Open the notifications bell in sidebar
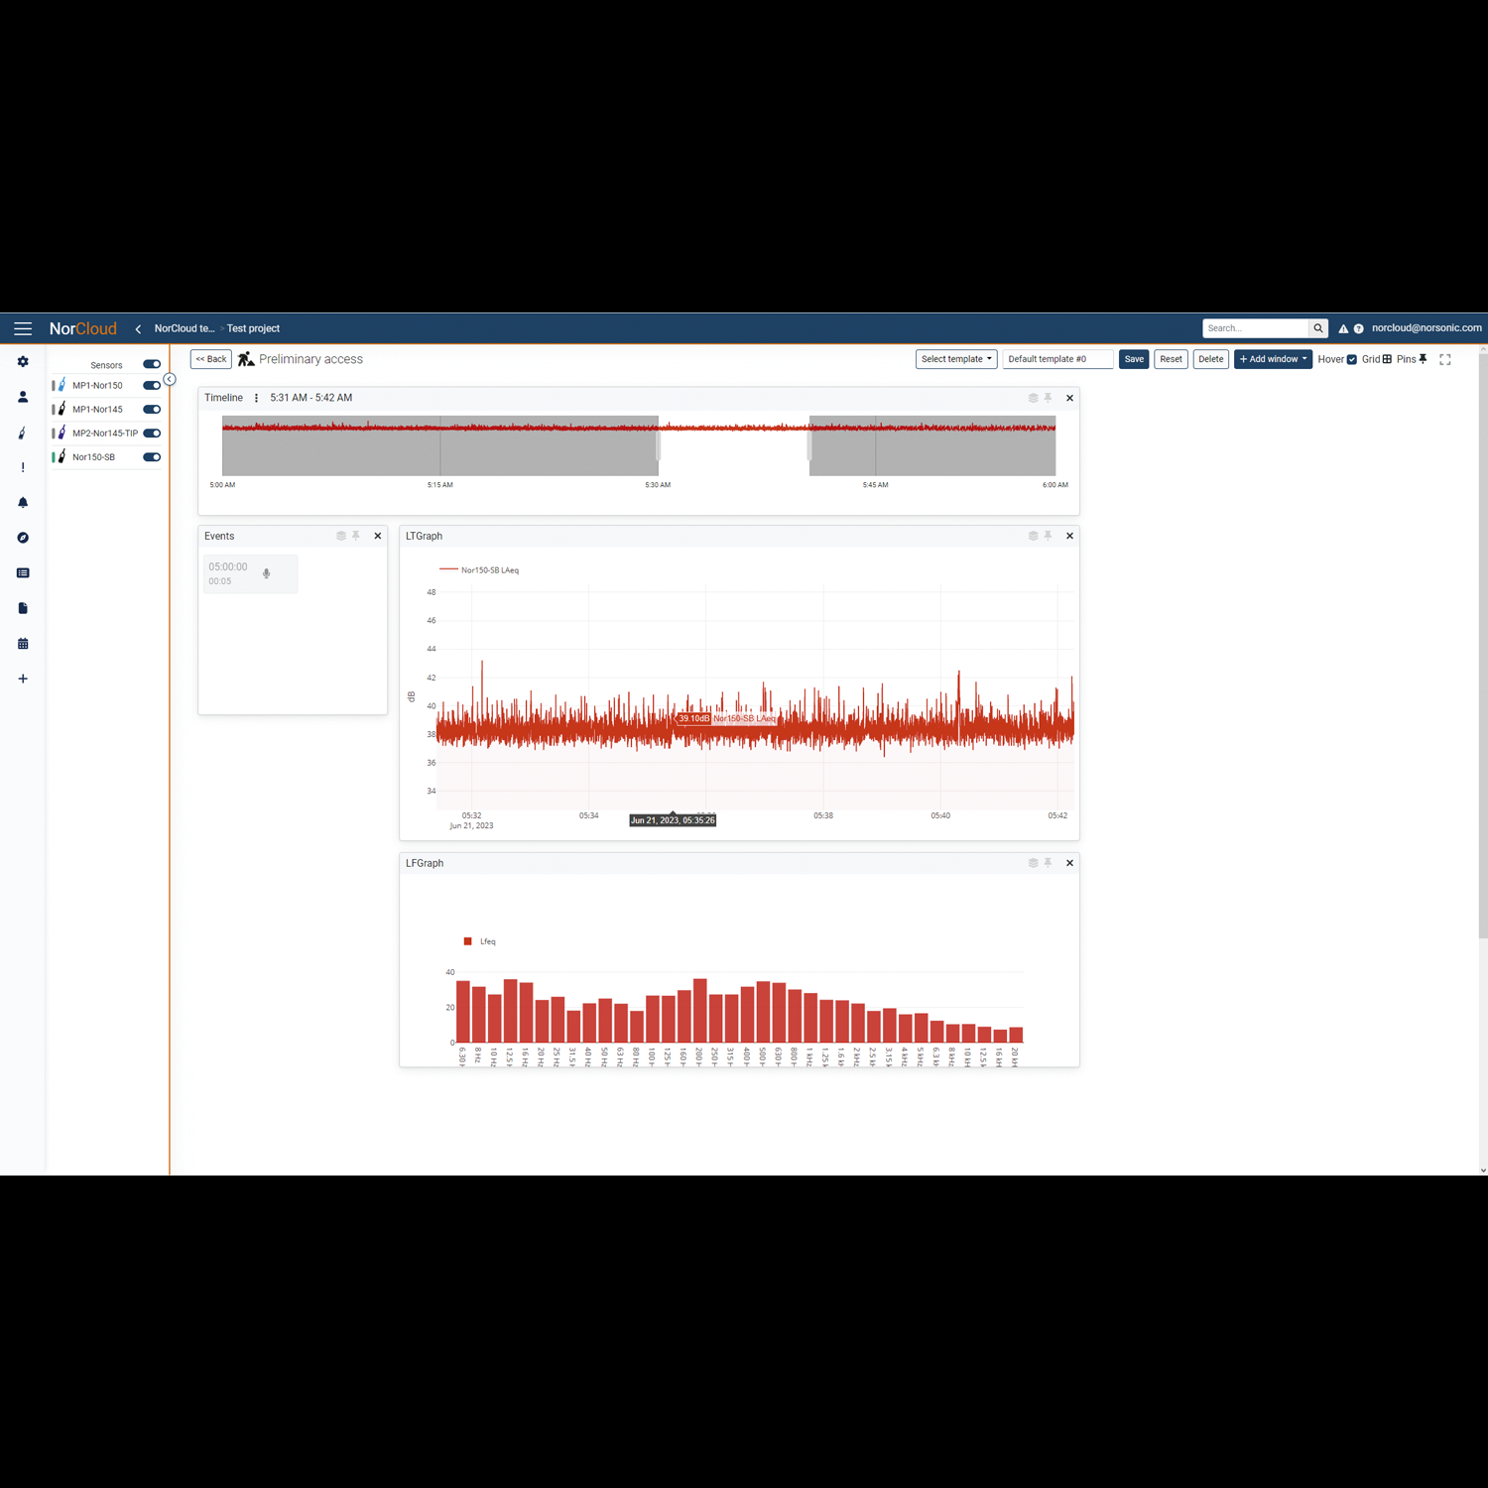 (x=23, y=503)
